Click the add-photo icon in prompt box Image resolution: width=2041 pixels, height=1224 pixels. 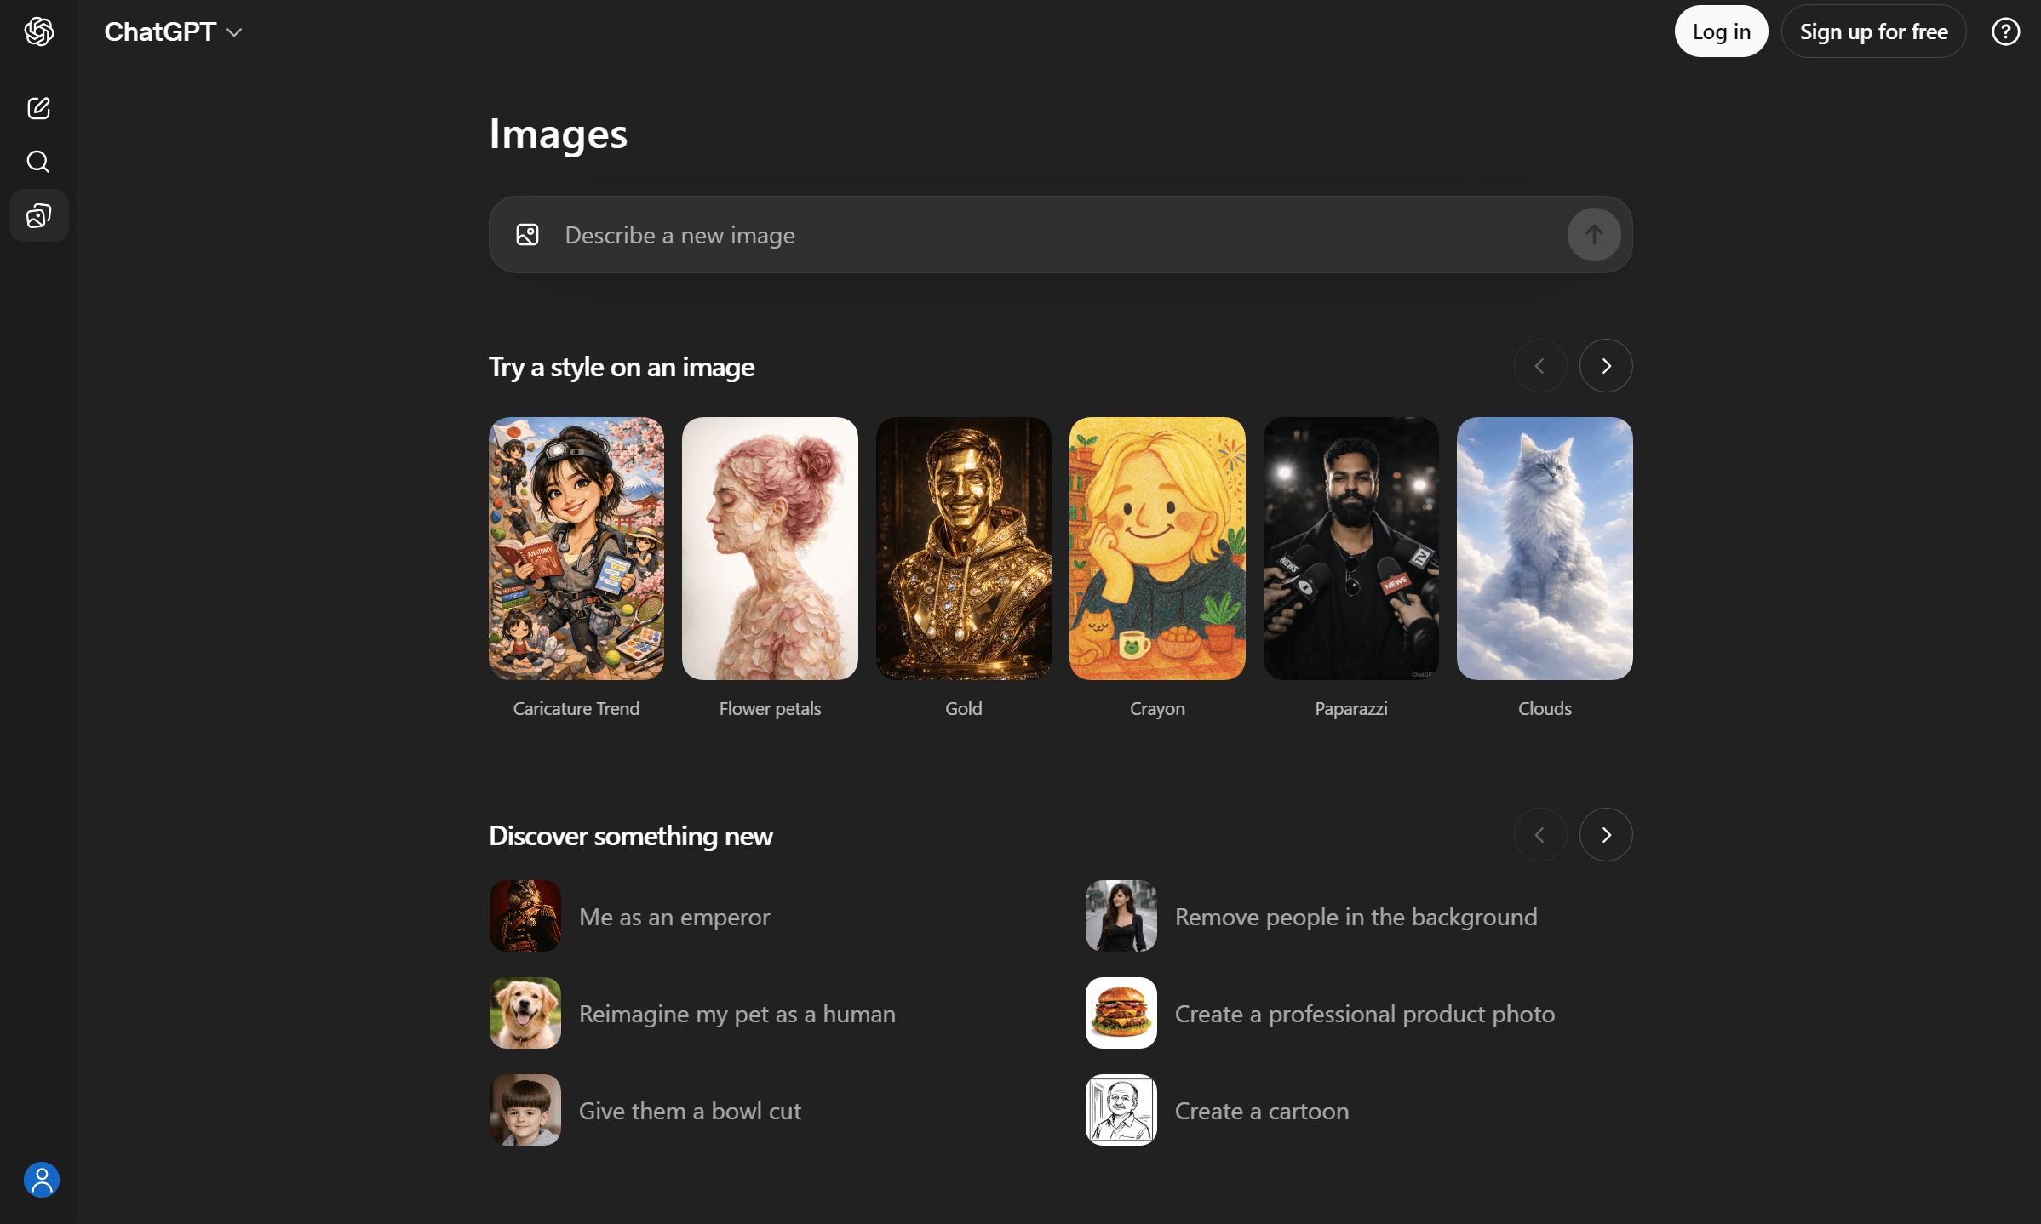(527, 235)
